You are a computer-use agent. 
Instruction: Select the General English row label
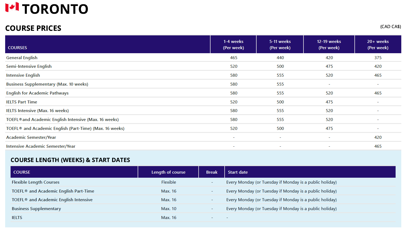point(22,58)
